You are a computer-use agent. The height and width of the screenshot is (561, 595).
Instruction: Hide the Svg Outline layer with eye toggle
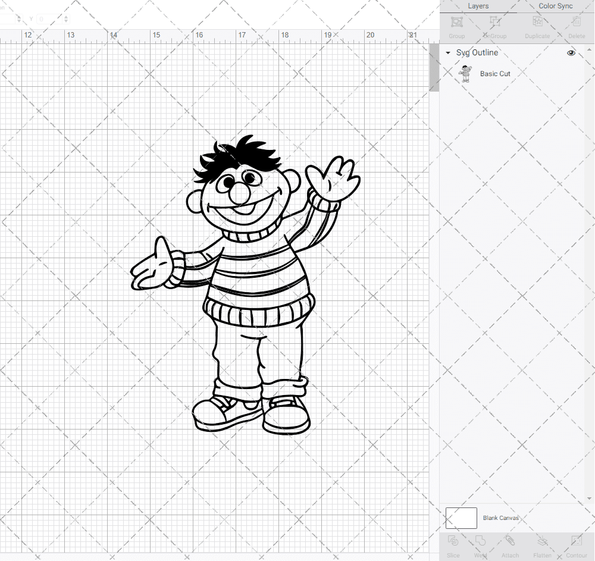(571, 52)
